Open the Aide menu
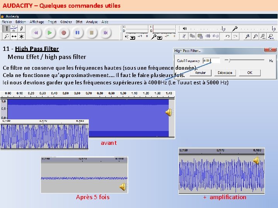 (105, 22)
